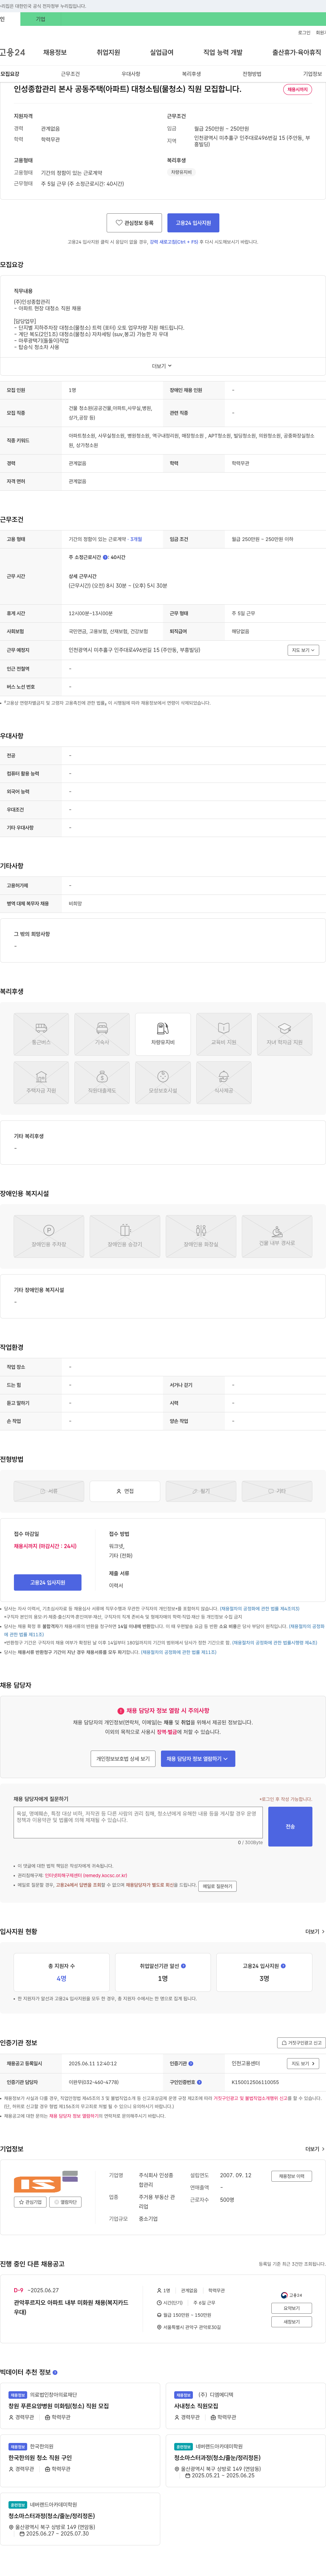The image size is (326, 2576).
Task: Click the 장애인용 화장실 icon
Action: (x=200, y=1236)
